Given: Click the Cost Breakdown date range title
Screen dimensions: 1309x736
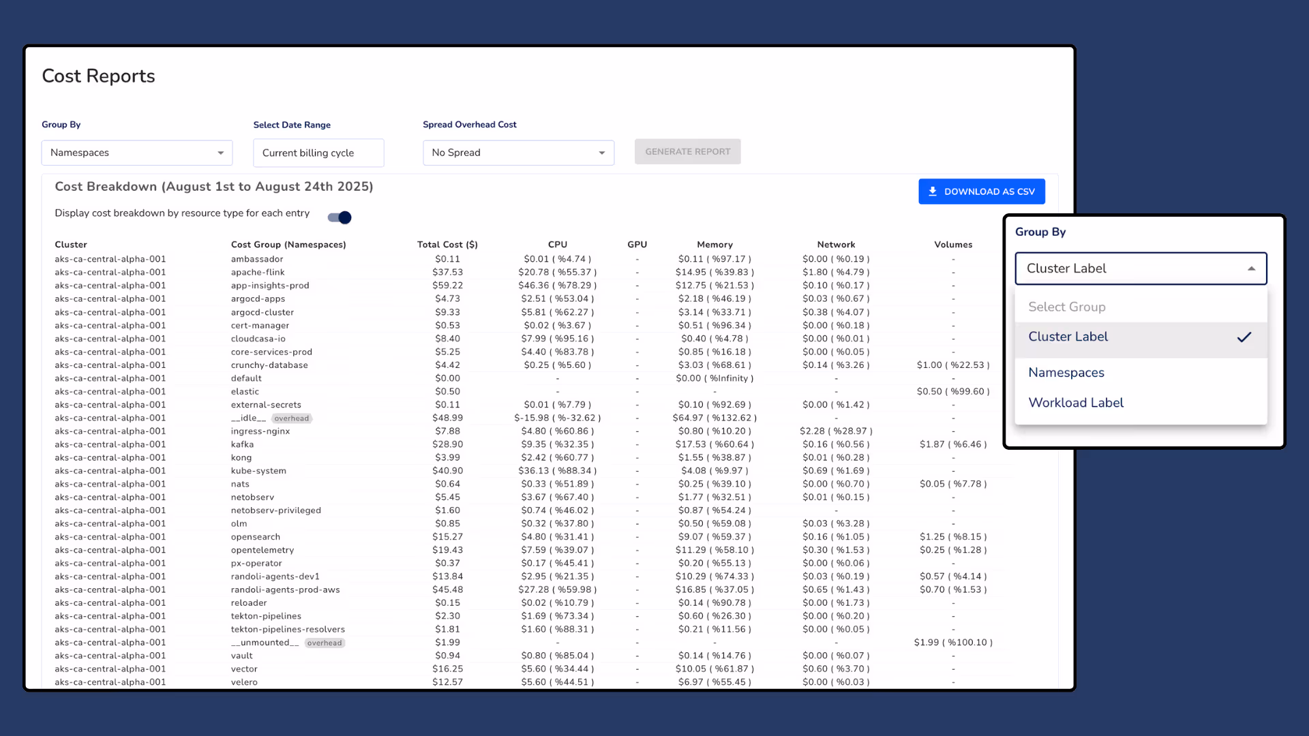Looking at the screenshot, I should [x=214, y=187].
